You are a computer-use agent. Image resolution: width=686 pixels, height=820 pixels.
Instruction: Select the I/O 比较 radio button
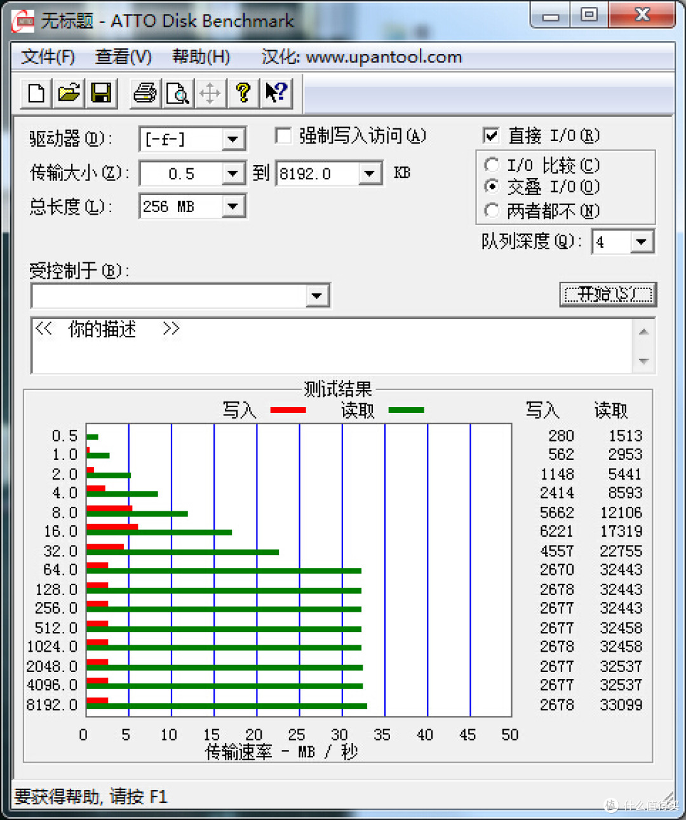click(x=492, y=165)
